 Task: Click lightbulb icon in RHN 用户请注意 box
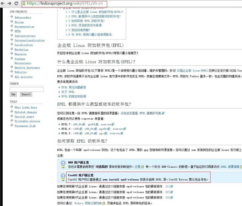tap(63, 164)
